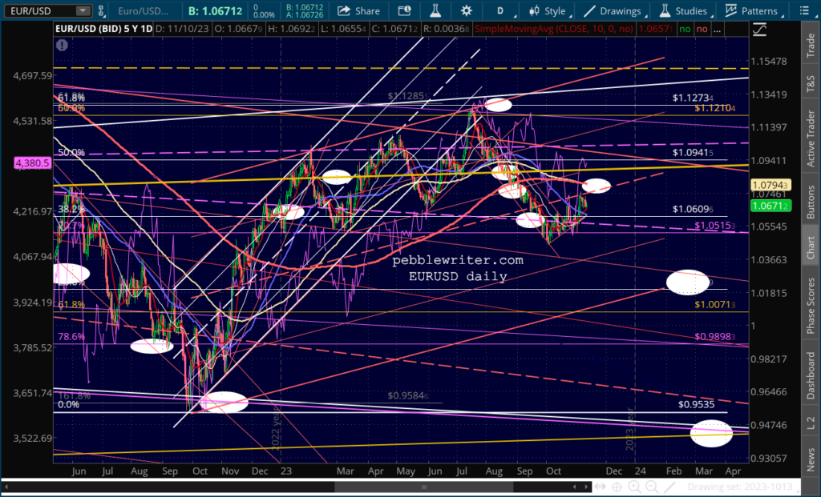
Task: Open the EUR/USD symbol dropdown
Action: pos(83,10)
